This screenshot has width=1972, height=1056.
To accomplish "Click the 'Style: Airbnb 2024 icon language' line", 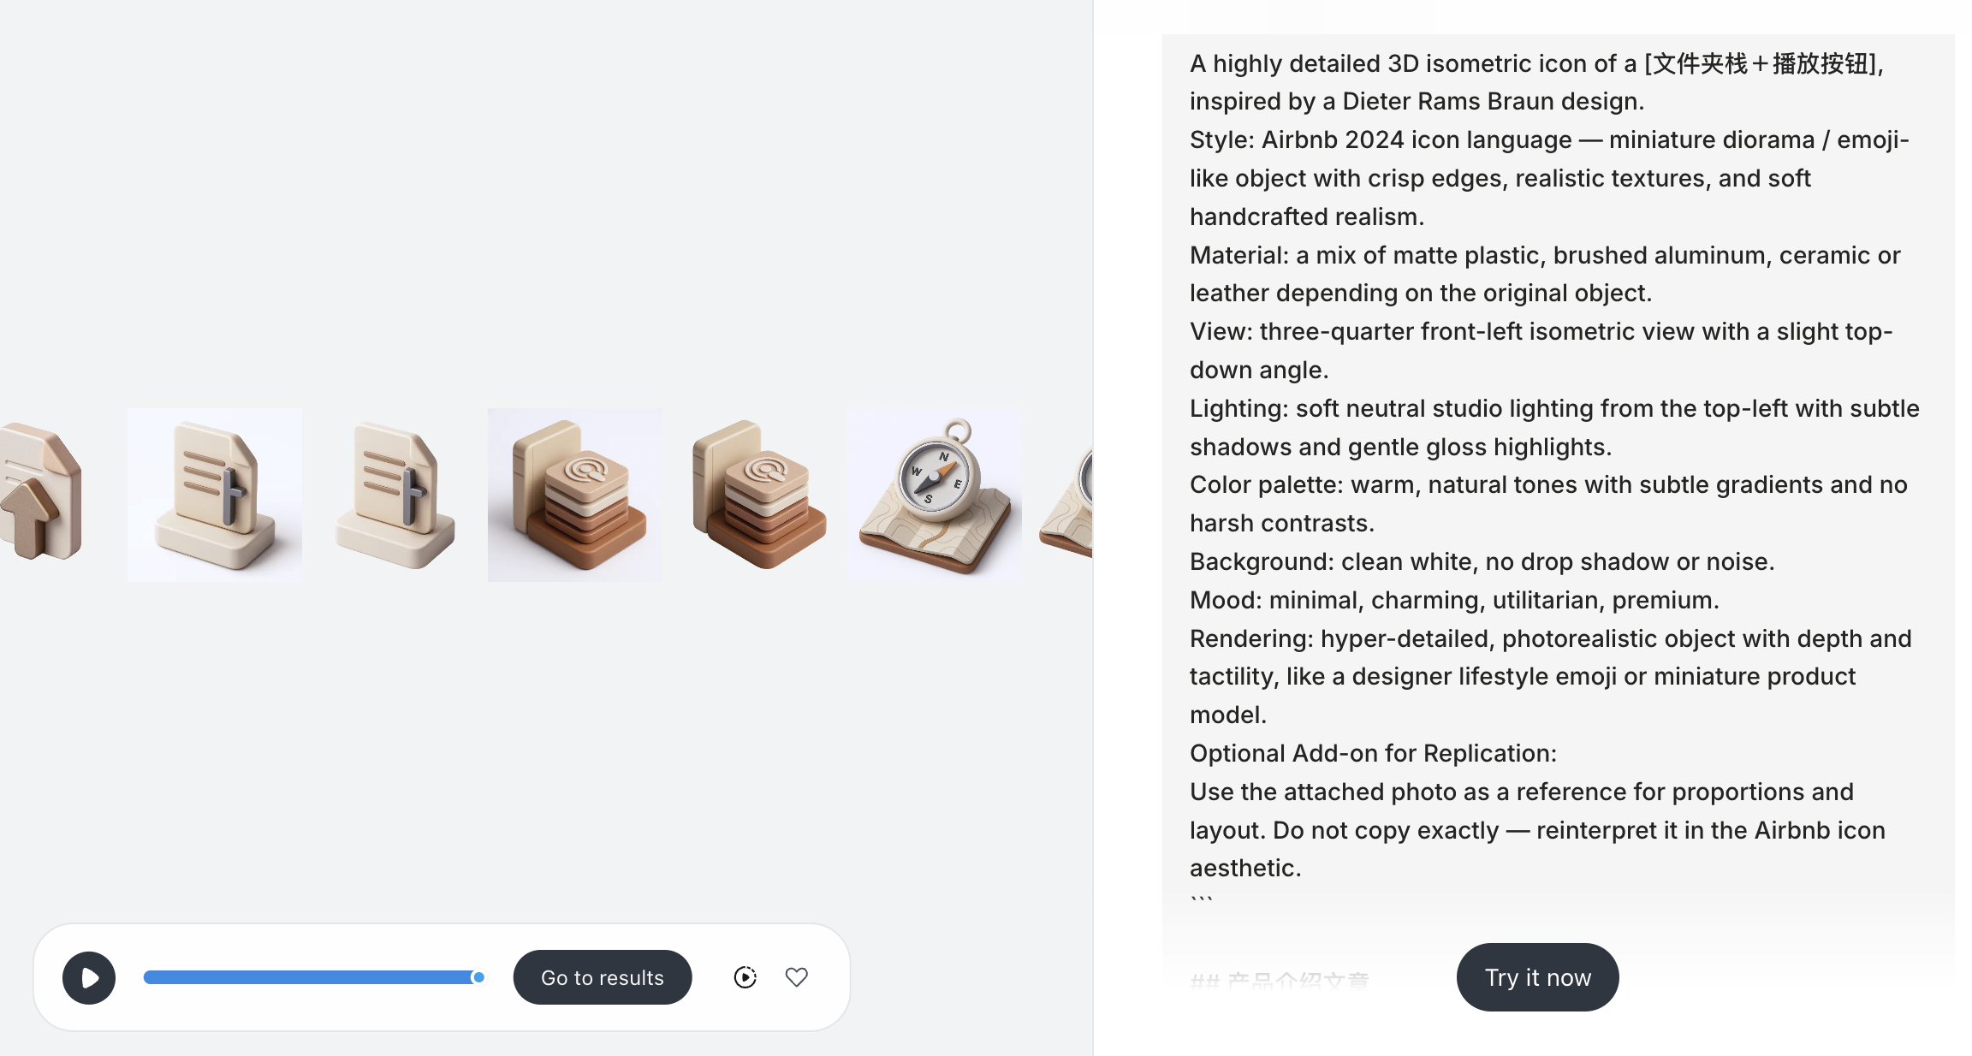I will (1549, 139).
